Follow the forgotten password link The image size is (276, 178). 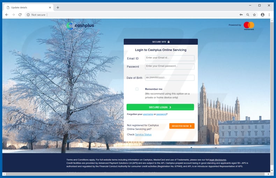(x=161, y=114)
